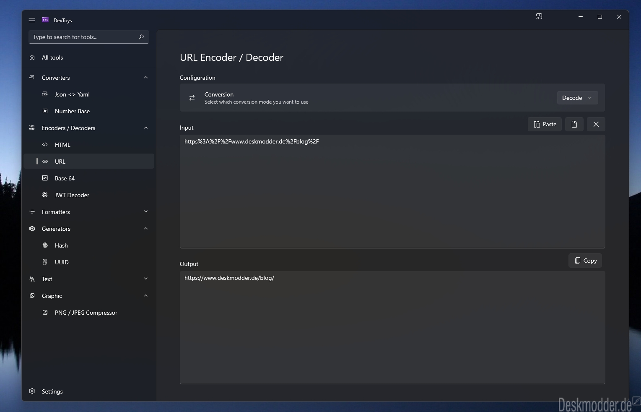Toggle compact overlay mode icon

[x=539, y=17]
